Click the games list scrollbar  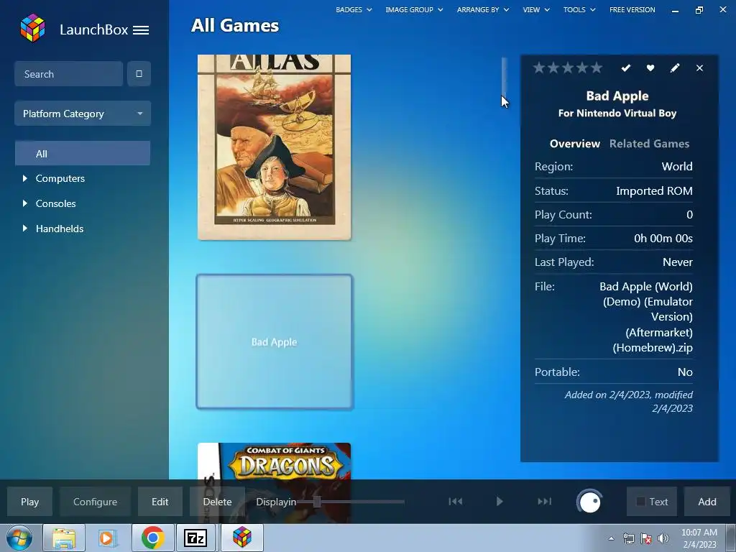504,76
